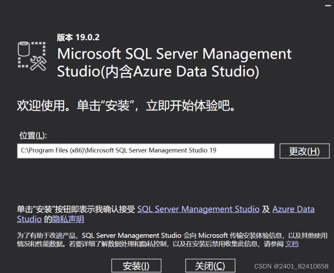Open the SQL Server Management Studio privacy link
The image size is (334, 273).
[x=198, y=209]
